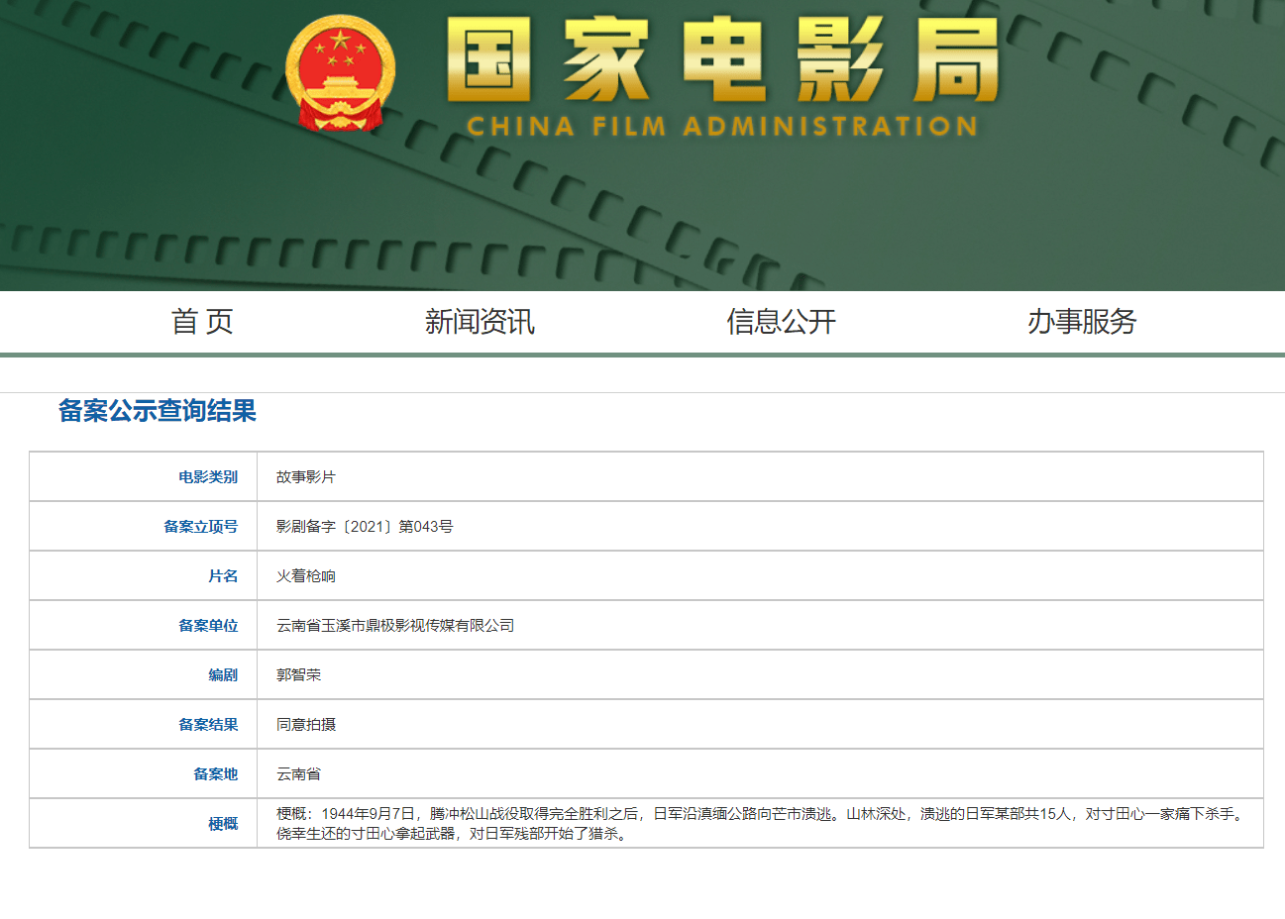
Task: Click the 电影类别 row label
Action: 208,477
